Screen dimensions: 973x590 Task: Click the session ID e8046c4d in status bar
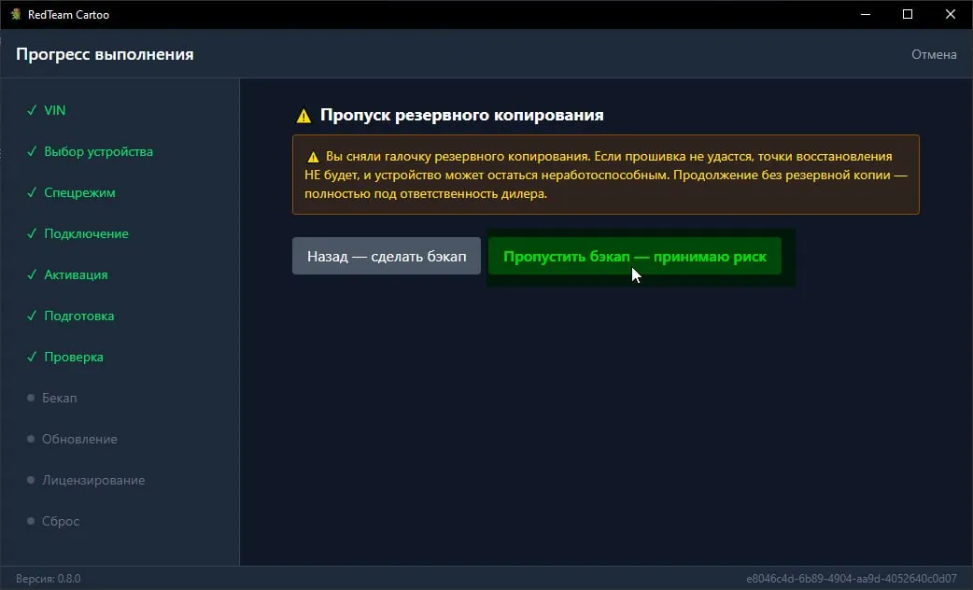pos(852,578)
